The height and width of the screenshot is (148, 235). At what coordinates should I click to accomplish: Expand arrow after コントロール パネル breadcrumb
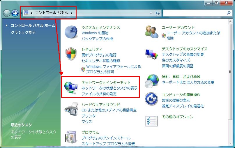point(71,13)
